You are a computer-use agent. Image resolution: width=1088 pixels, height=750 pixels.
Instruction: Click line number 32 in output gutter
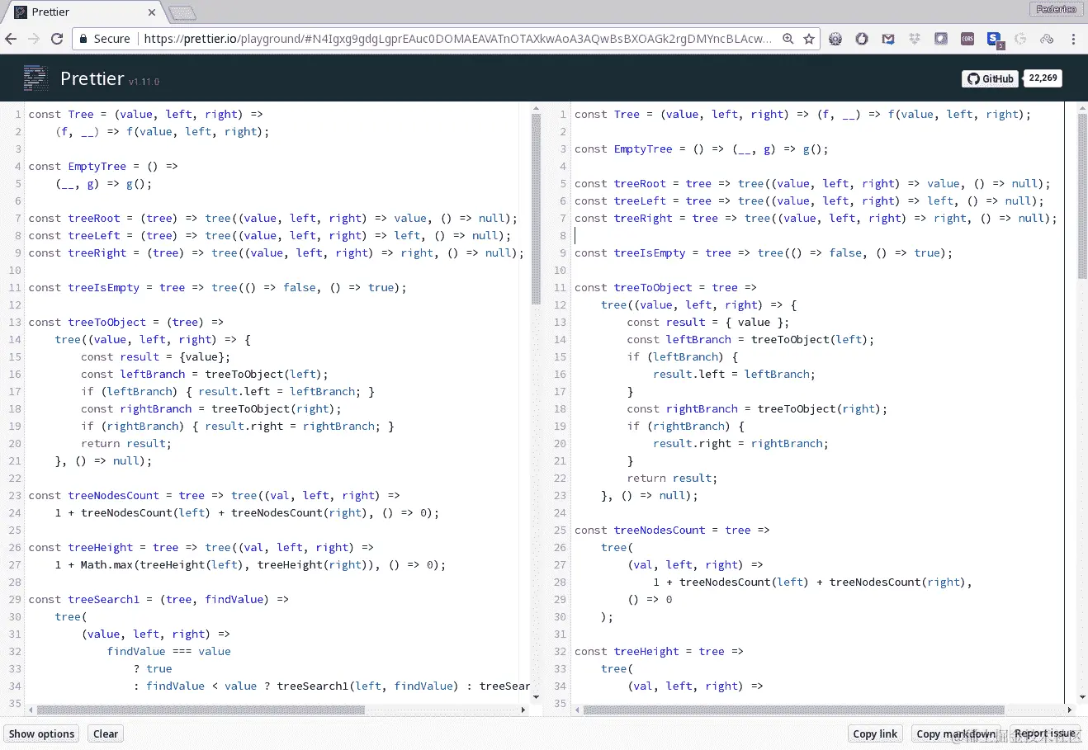[561, 651]
